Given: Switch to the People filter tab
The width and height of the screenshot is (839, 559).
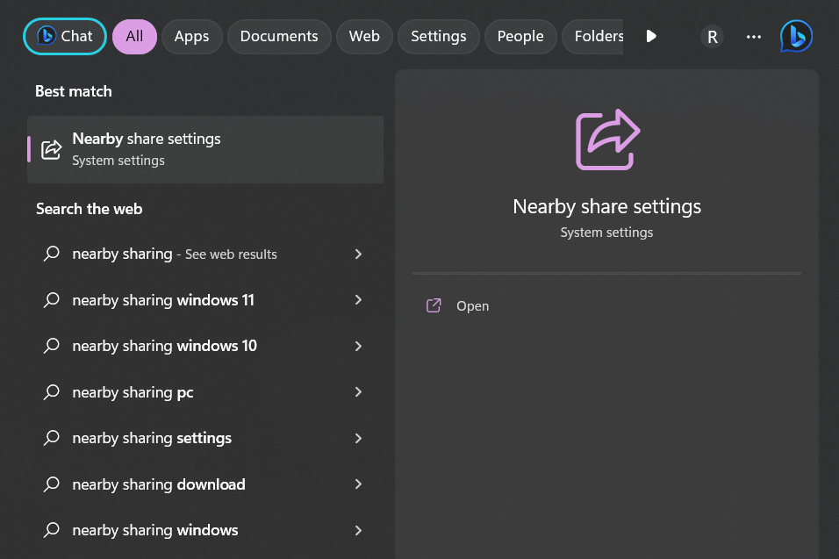Looking at the screenshot, I should click(520, 36).
